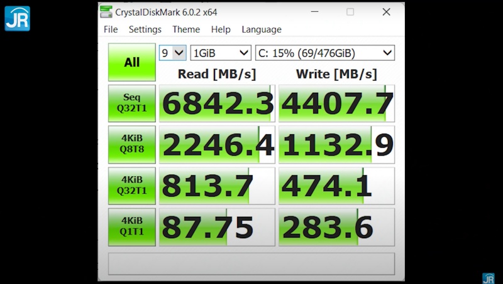Screen dimensions: 503x284
Task: Click the empty comment field at bottom
Action: click(251, 263)
